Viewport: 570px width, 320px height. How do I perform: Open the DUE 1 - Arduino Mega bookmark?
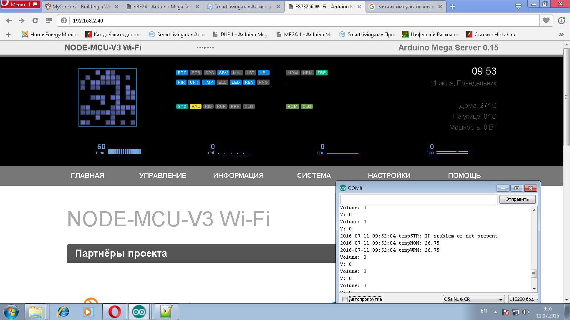coord(240,35)
